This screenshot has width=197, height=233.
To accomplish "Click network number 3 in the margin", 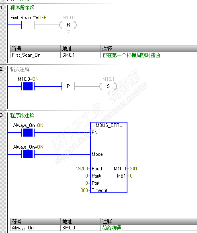I will [1, 115].
